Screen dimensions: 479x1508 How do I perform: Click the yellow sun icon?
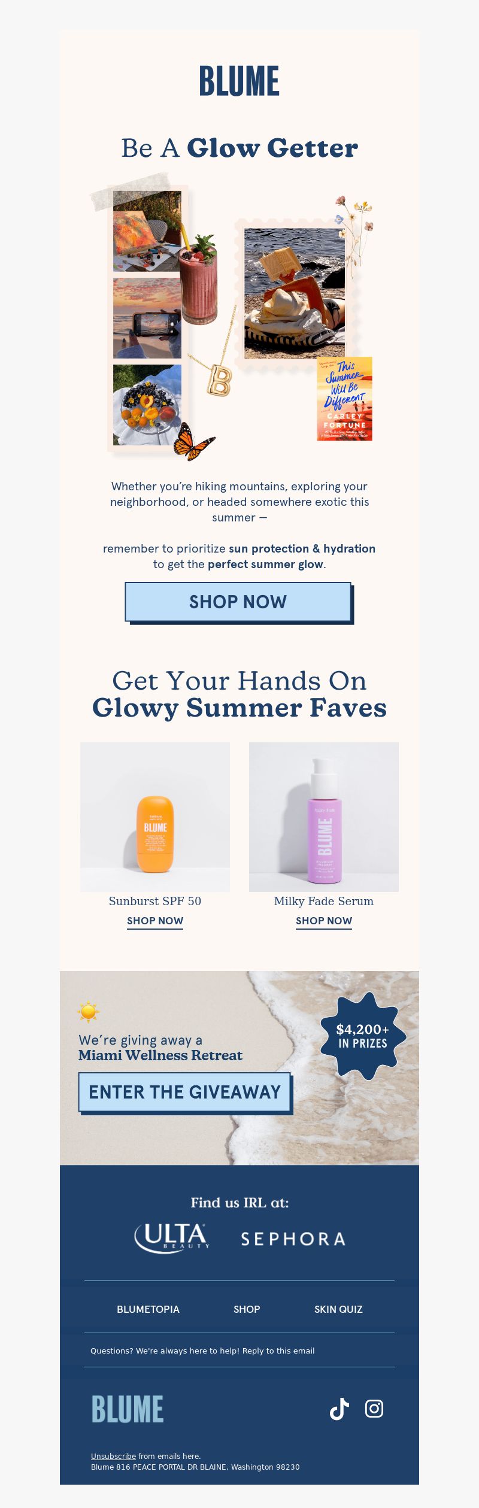coord(89,1012)
